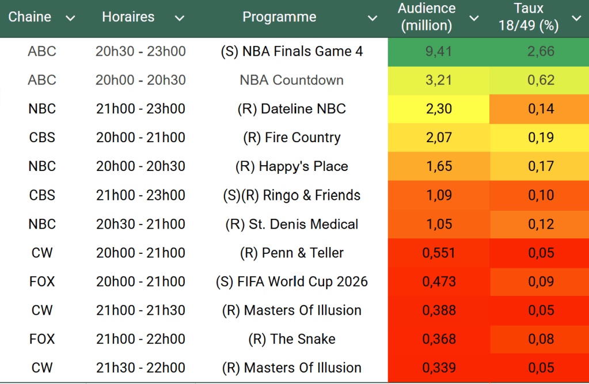Open the Taux 18/49 filter dropdown
Screen dimensions: 589x384
click(576, 18)
